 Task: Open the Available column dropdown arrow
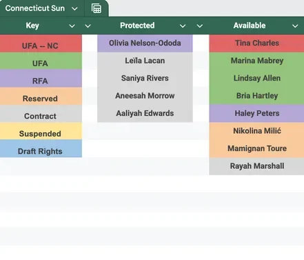(295, 26)
